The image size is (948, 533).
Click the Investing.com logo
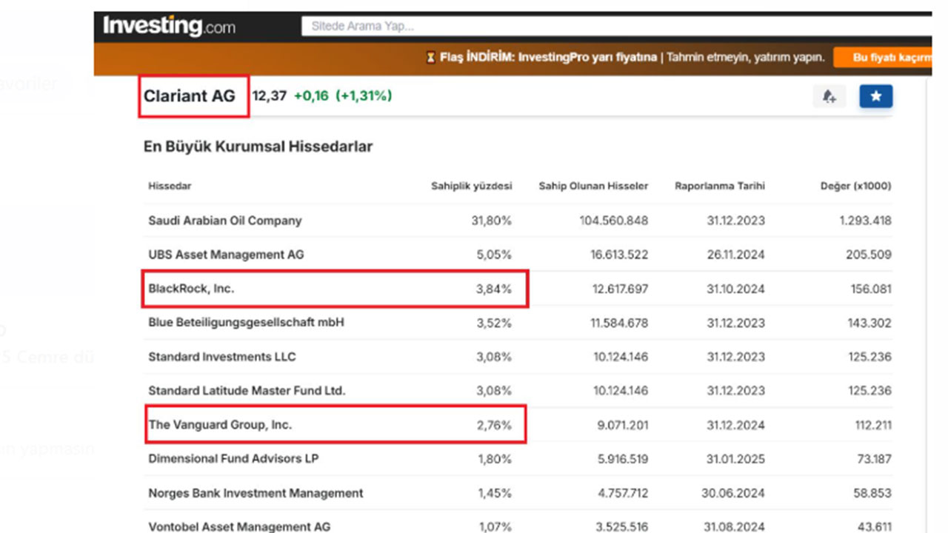click(x=169, y=27)
